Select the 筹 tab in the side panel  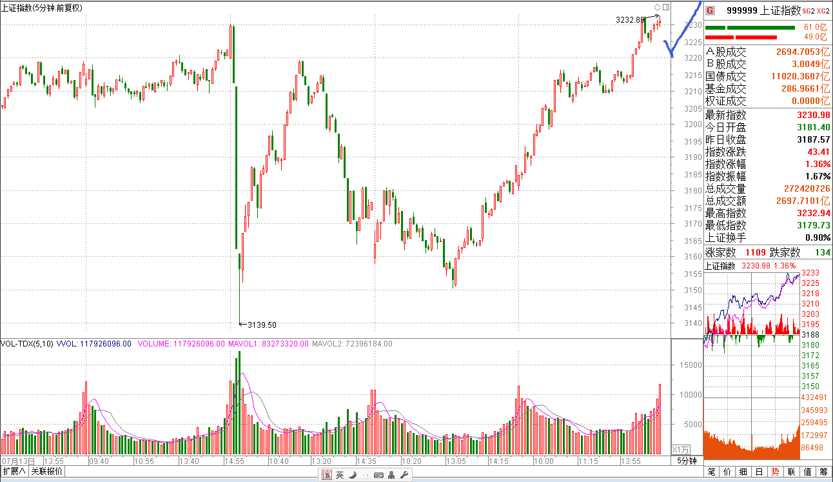823,472
